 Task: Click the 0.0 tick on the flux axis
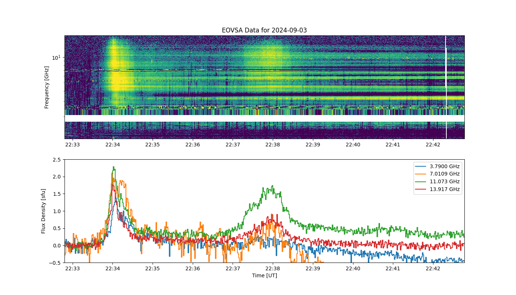point(57,246)
